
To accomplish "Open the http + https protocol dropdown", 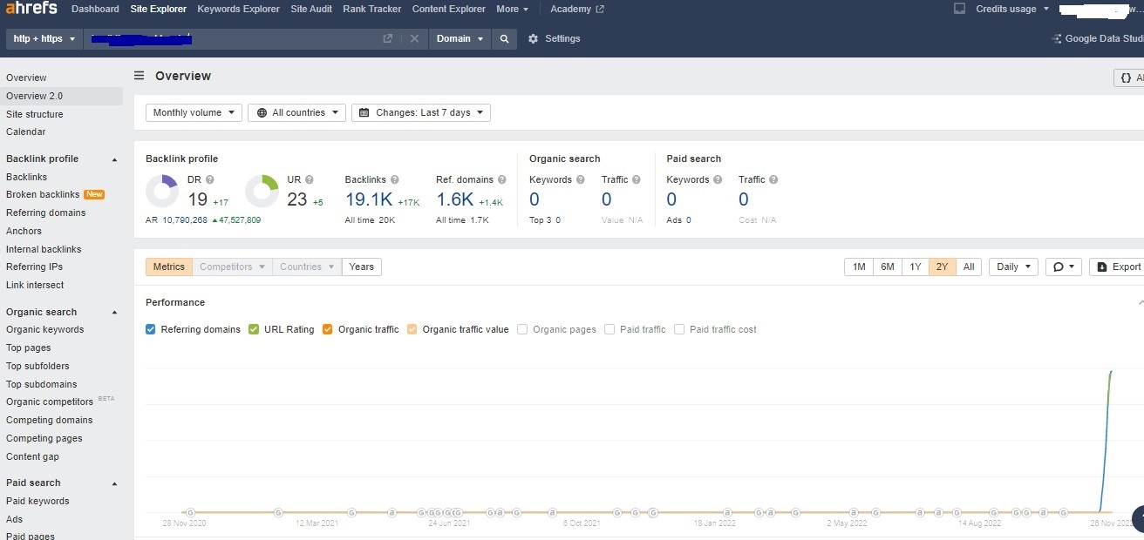I will point(44,39).
